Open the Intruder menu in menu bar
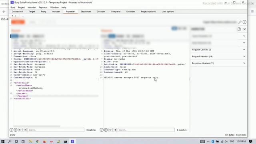This screenshot has width=256, height=144. (32, 7)
